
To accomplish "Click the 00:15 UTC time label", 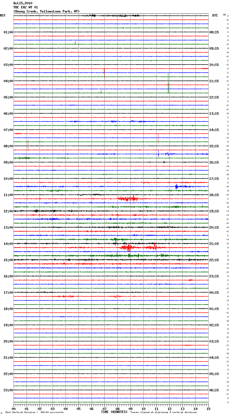I will (x=214, y=293).
